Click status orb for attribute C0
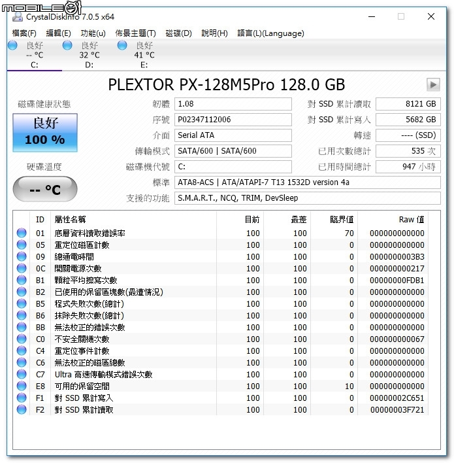The width and height of the screenshot is (454, 463). (22, 339)
